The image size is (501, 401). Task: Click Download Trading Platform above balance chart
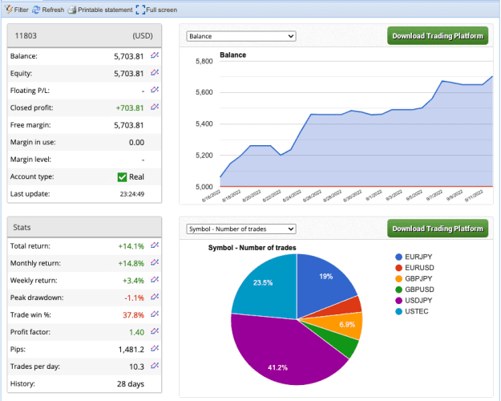point(438,36)
